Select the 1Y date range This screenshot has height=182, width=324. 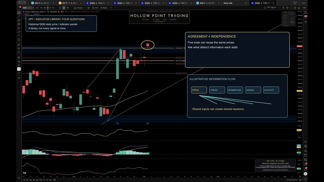(44, 180)
